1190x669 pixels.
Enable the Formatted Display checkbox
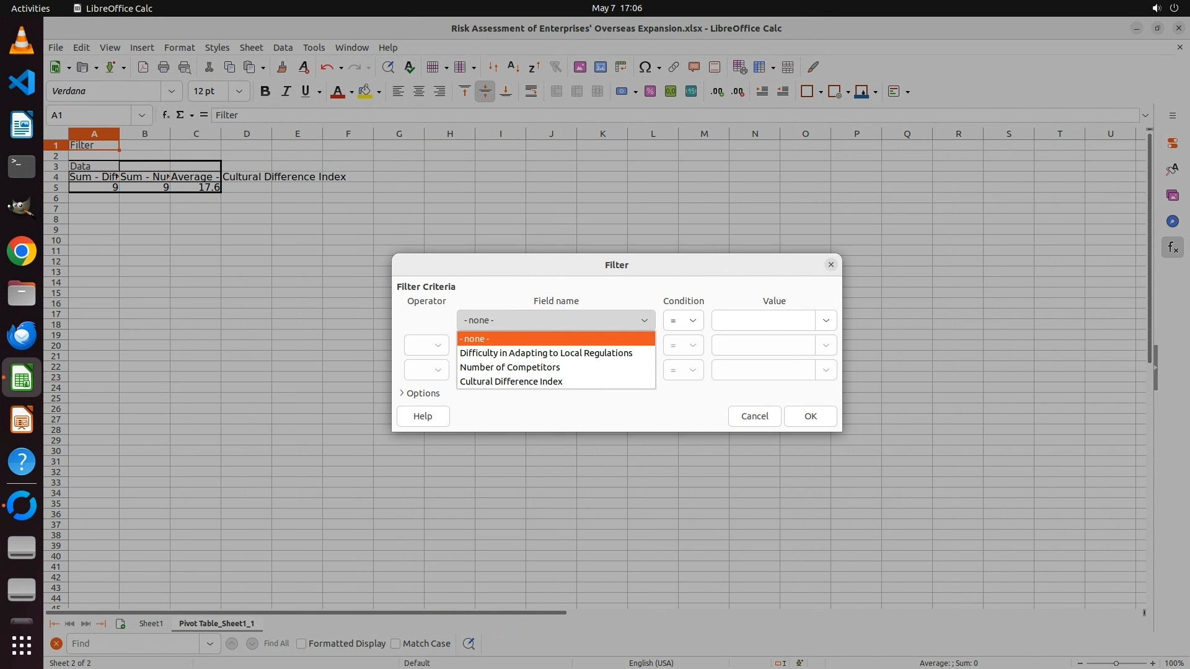tap(301, 644)
